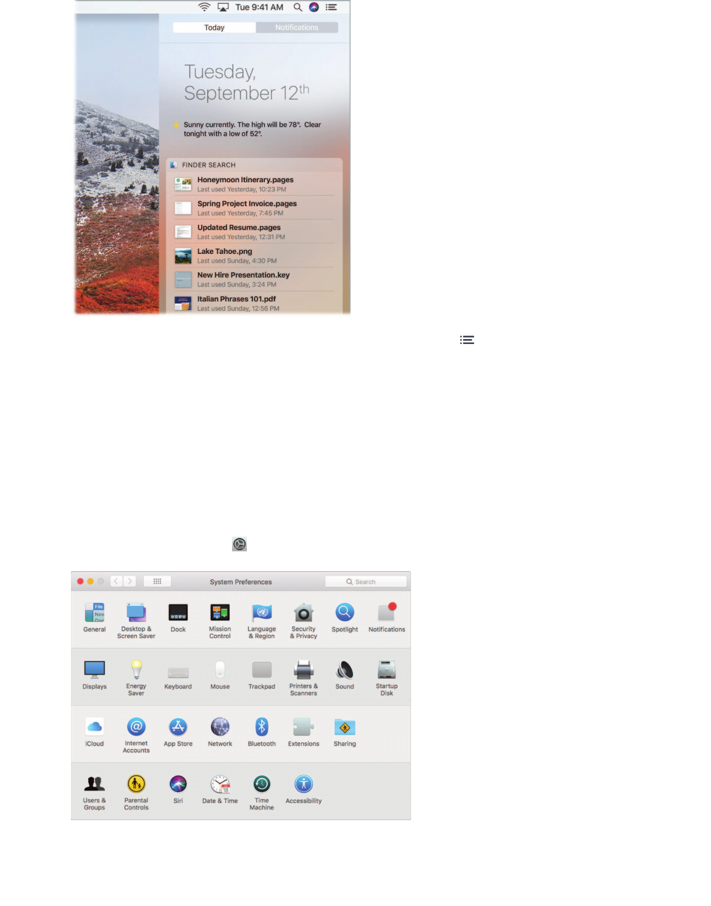Toggle Notification Center from the menu bar
711x906 pixels.
pyautogui.click(x=331, y=7)
